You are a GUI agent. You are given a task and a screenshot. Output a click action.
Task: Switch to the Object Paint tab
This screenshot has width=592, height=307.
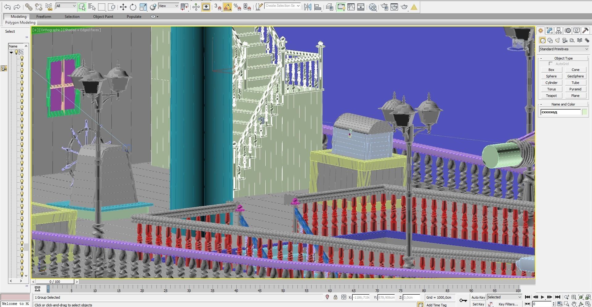pyautogui.click(x=103, y=17)
